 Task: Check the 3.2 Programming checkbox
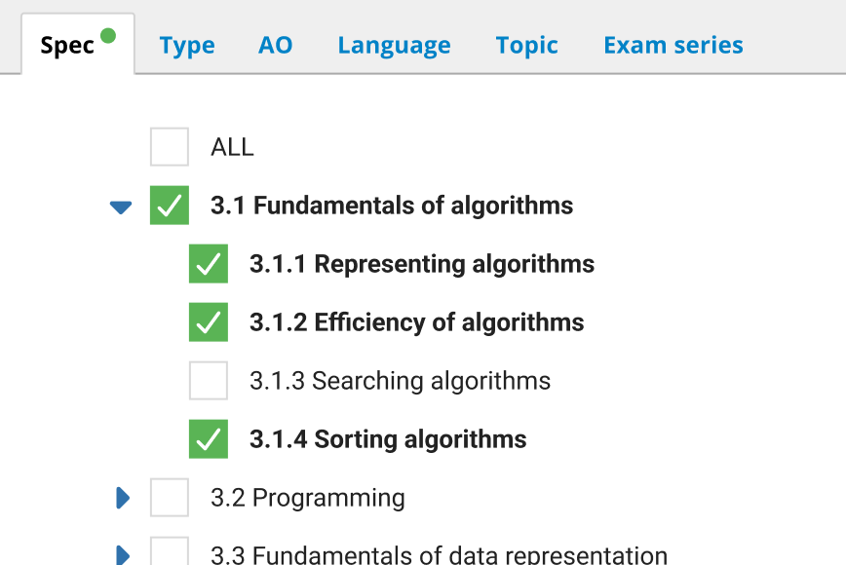170,498
